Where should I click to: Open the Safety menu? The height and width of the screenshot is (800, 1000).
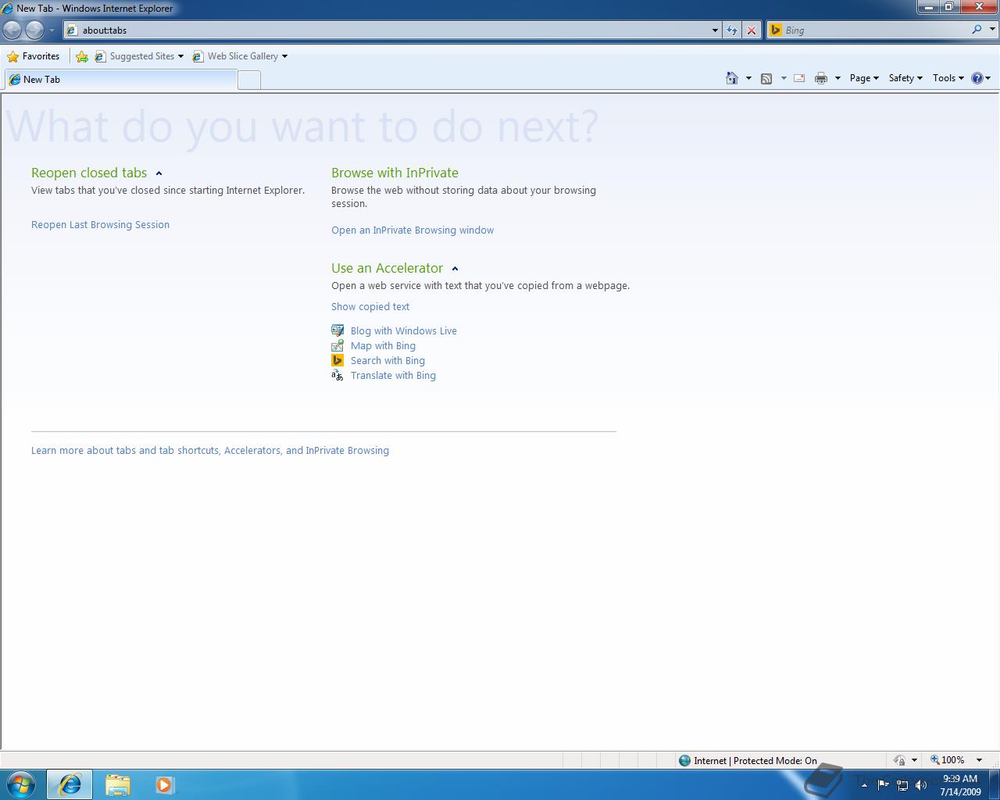(x=905, y=78)
